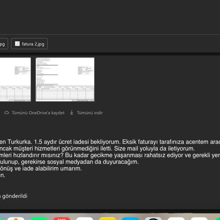220x220 pixels.
Task: Open the fatura 2.jpg attachment chip
Action: [x=29, y=44]
